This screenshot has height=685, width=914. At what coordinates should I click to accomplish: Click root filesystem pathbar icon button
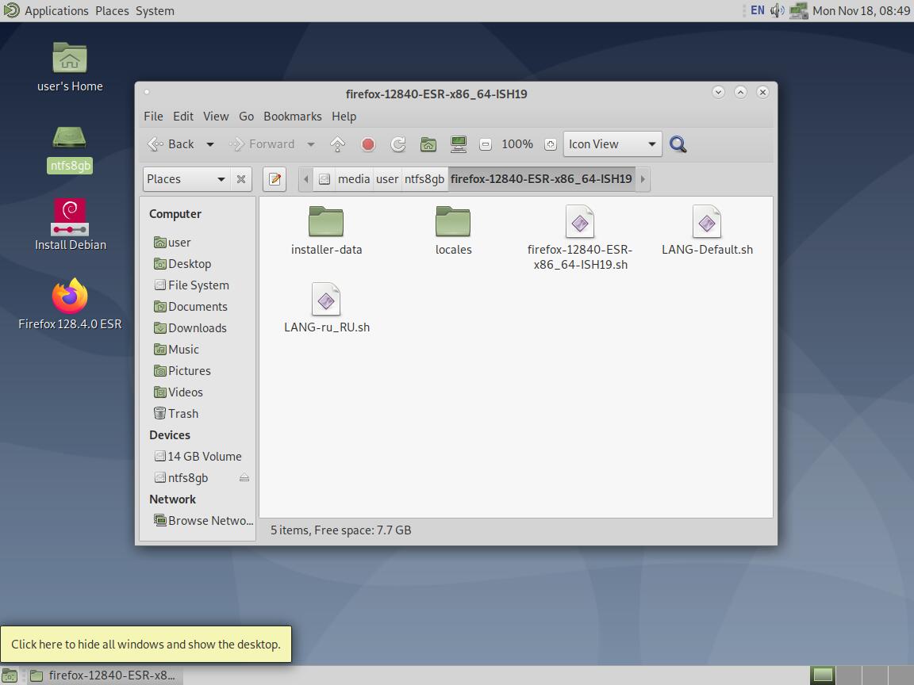(325, 179)
